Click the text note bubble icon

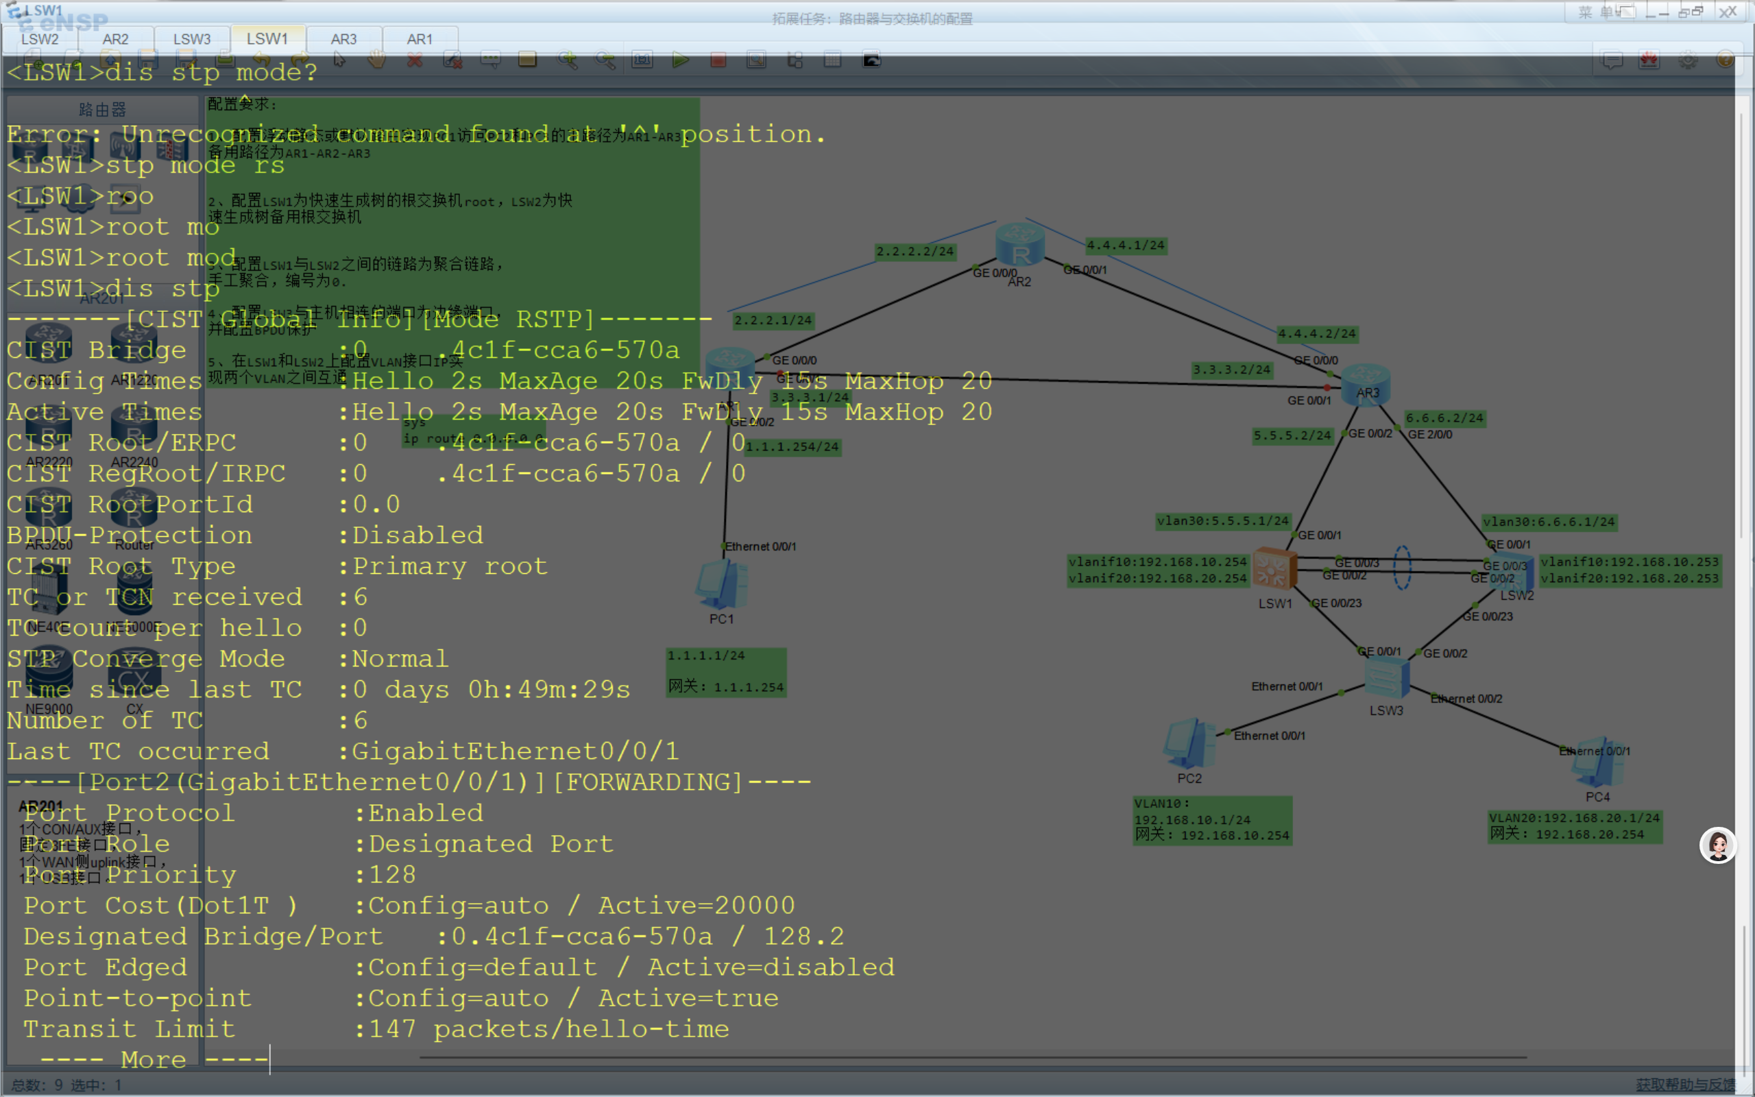490,60
